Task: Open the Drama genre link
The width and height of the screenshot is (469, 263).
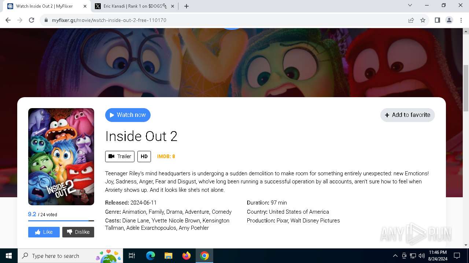Action: [x=174, y=212]
